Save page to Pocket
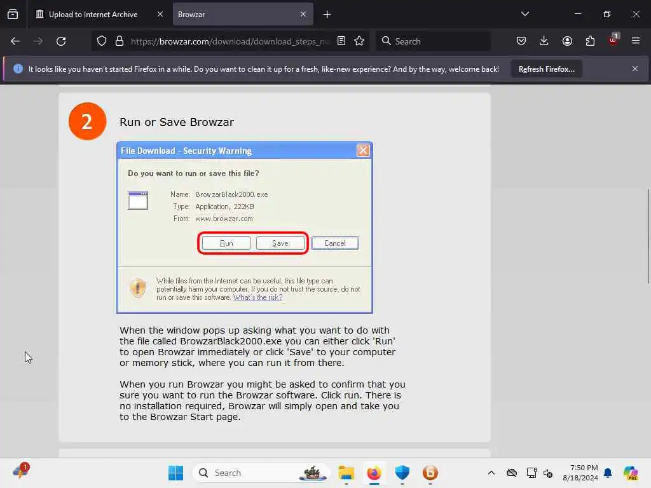Screen dimensions: 651x488 521,41
